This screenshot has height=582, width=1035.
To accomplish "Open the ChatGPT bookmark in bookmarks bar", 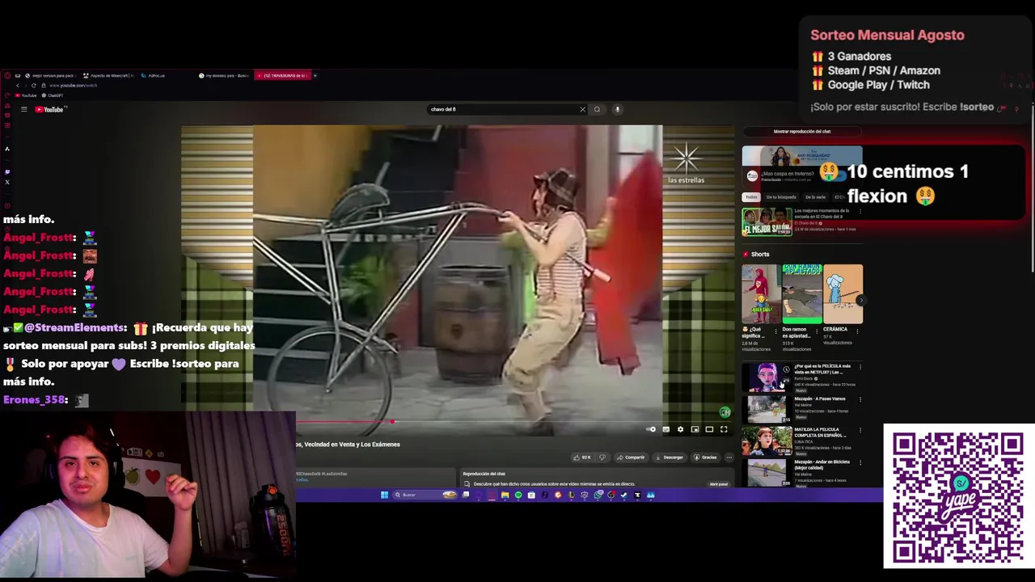I will point(53,95).
